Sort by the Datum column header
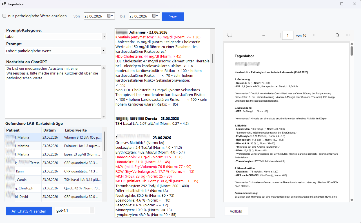Image resolution: width=361 pixels, height=223 pixels. click(x=52, y=130)
